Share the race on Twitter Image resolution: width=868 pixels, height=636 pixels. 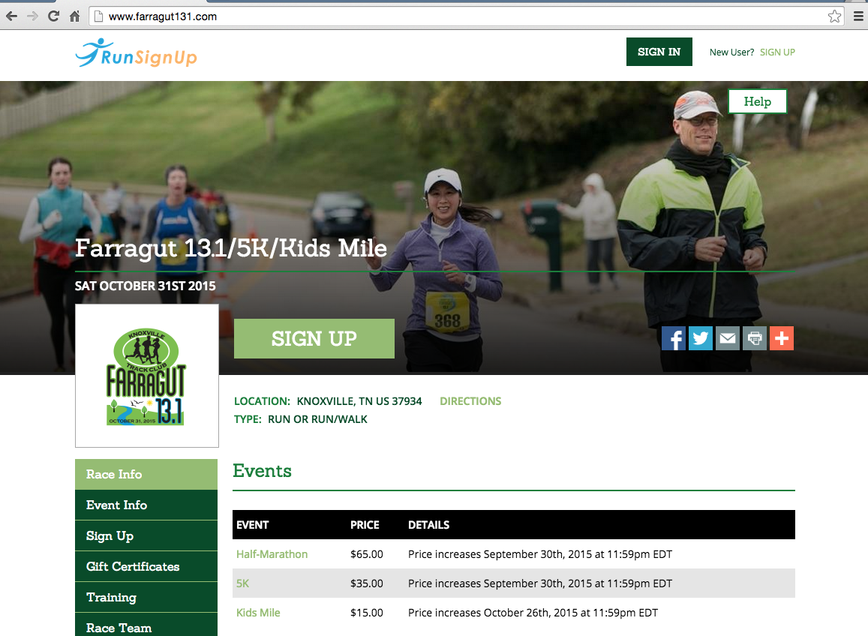point(700,338)
